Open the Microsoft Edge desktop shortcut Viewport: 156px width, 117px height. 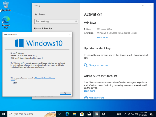[x=6, y=22]
